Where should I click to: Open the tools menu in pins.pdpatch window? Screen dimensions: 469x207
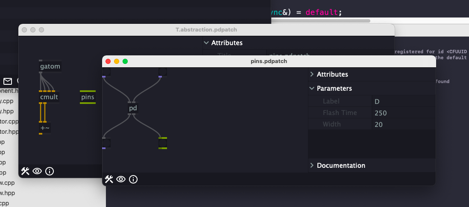(109, 179)
